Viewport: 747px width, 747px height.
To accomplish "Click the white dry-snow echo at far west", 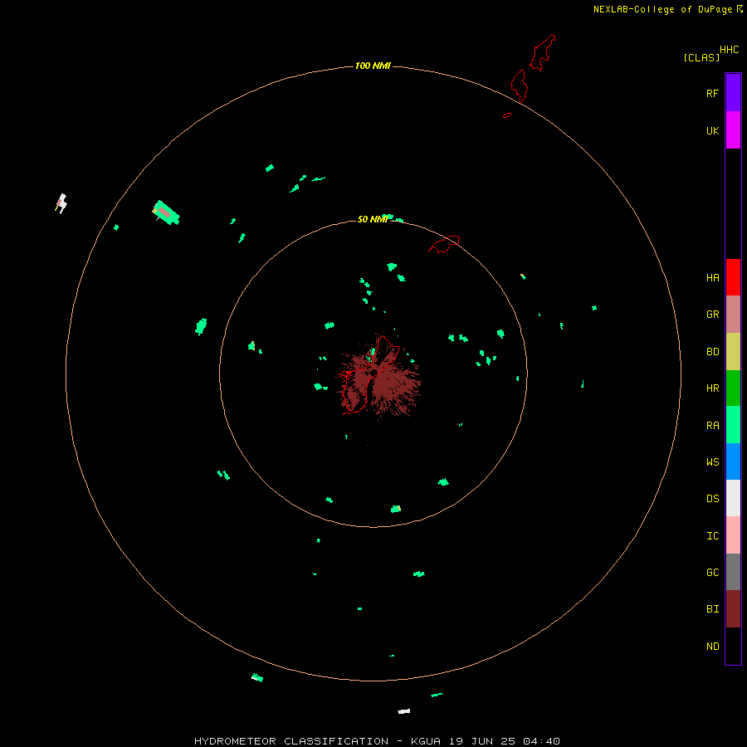I will click(61, 203).
